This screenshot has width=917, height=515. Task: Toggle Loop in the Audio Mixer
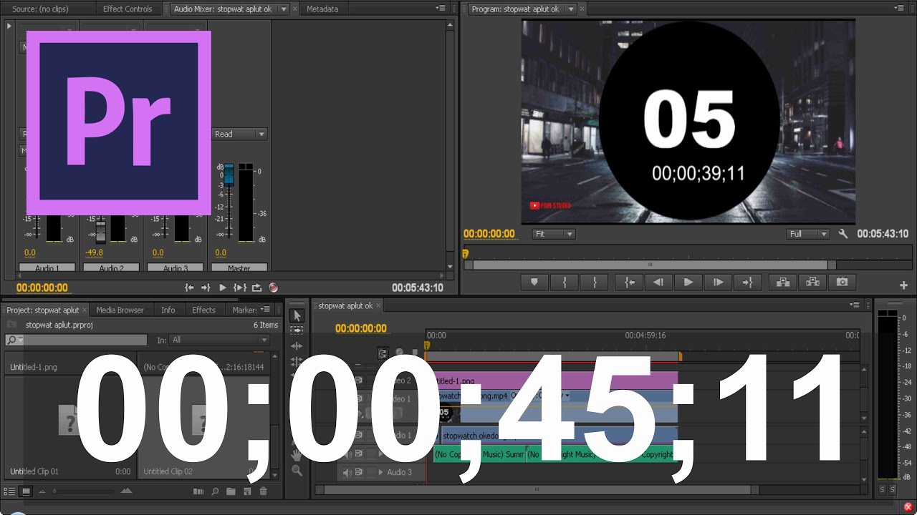point(256,288)
